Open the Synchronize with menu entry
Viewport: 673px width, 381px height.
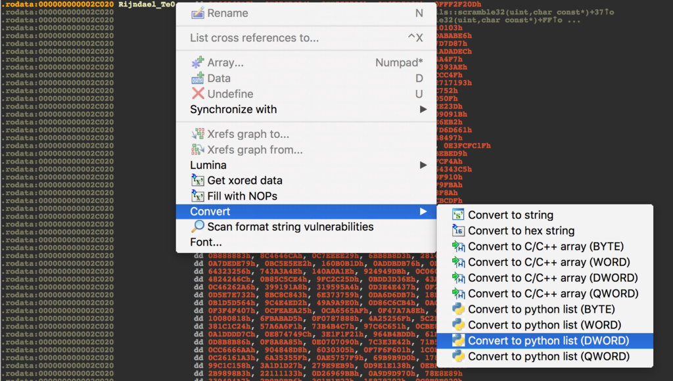coord(306,110)
